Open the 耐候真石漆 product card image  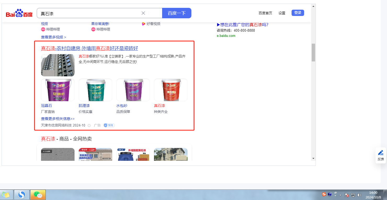[x=95, y=154]
